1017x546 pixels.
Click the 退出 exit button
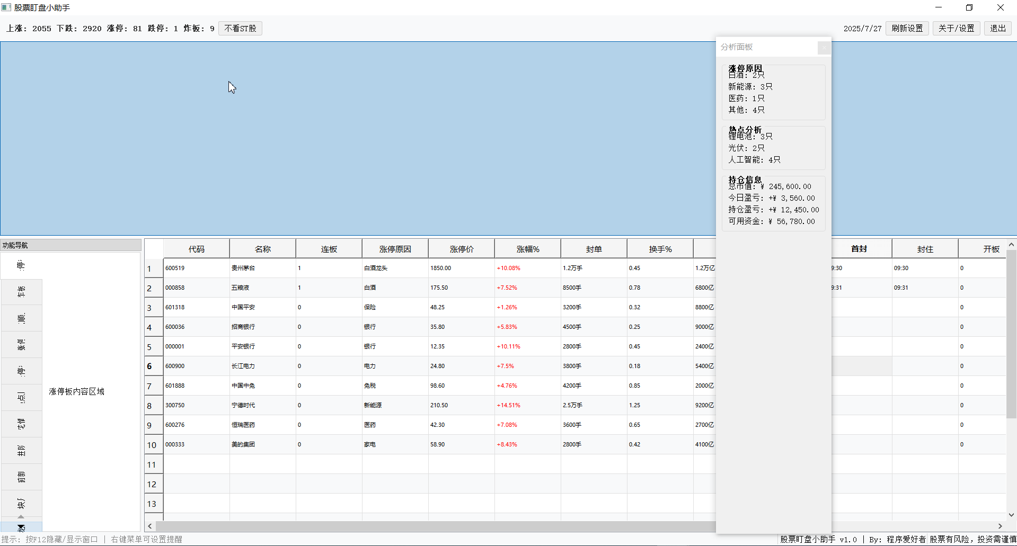point(998,28)
